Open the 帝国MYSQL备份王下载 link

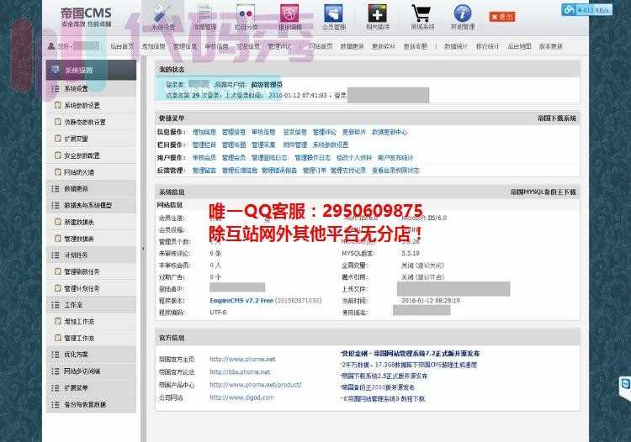pos(544,192)
